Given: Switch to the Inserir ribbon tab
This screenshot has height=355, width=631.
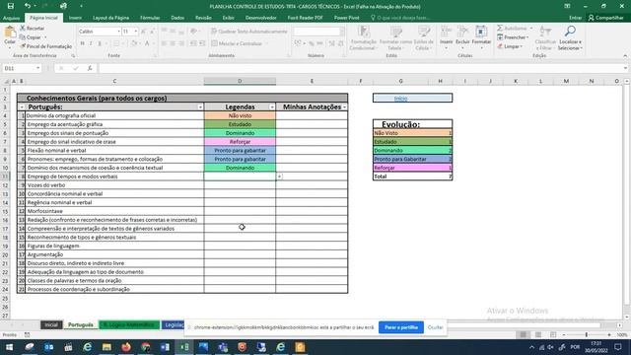Looking at the screenshot, I should 75,18.
